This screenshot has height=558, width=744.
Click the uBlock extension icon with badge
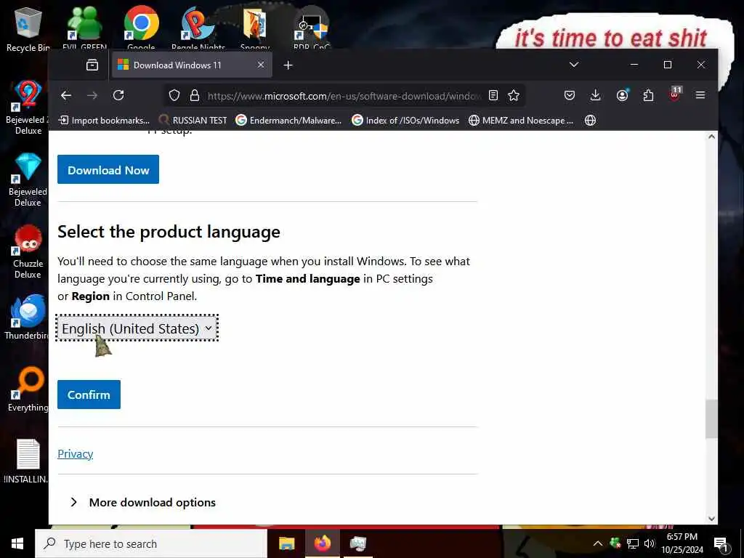coord(675,94)
